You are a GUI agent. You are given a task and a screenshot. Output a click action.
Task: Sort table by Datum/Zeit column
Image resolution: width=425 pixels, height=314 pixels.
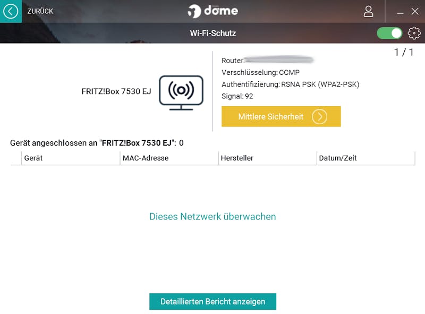[366, 158]
